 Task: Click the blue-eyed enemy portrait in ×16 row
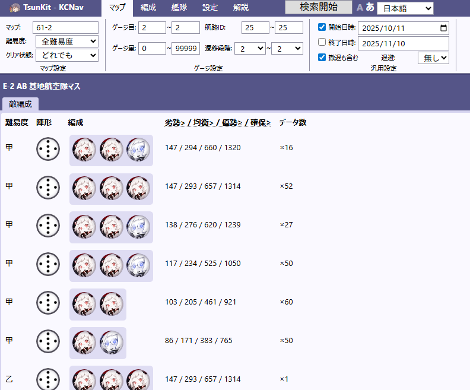click(x=138, y=150)
